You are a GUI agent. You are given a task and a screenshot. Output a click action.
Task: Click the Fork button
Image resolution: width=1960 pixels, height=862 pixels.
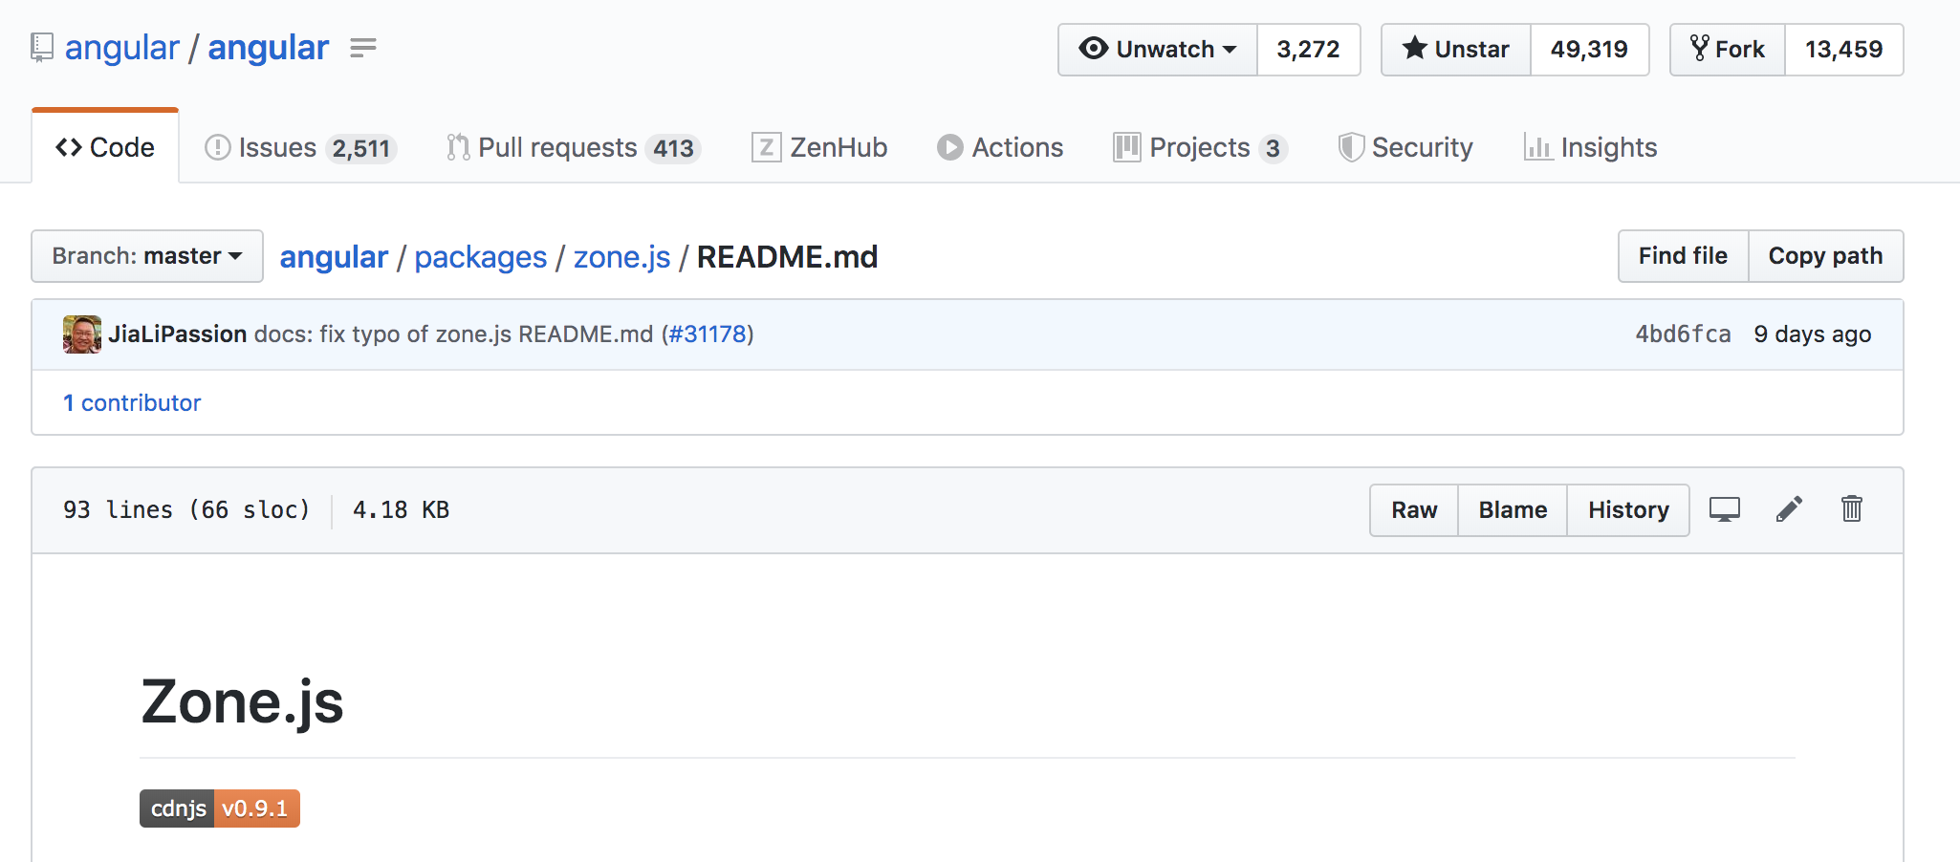[1728, 50]
